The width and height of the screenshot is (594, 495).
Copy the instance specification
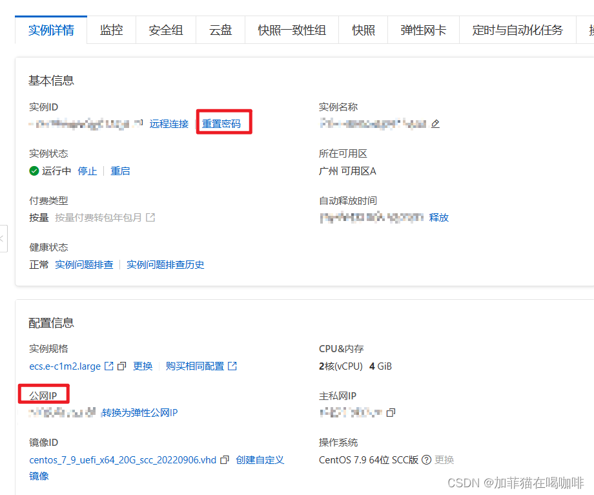tap(121, 366)
